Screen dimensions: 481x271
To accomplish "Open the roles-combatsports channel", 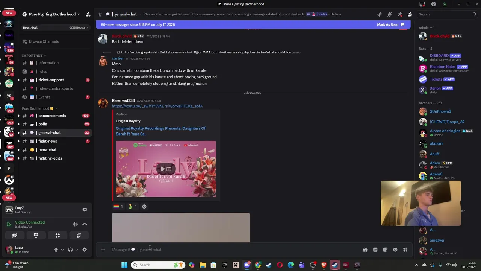I will point(55,88).
